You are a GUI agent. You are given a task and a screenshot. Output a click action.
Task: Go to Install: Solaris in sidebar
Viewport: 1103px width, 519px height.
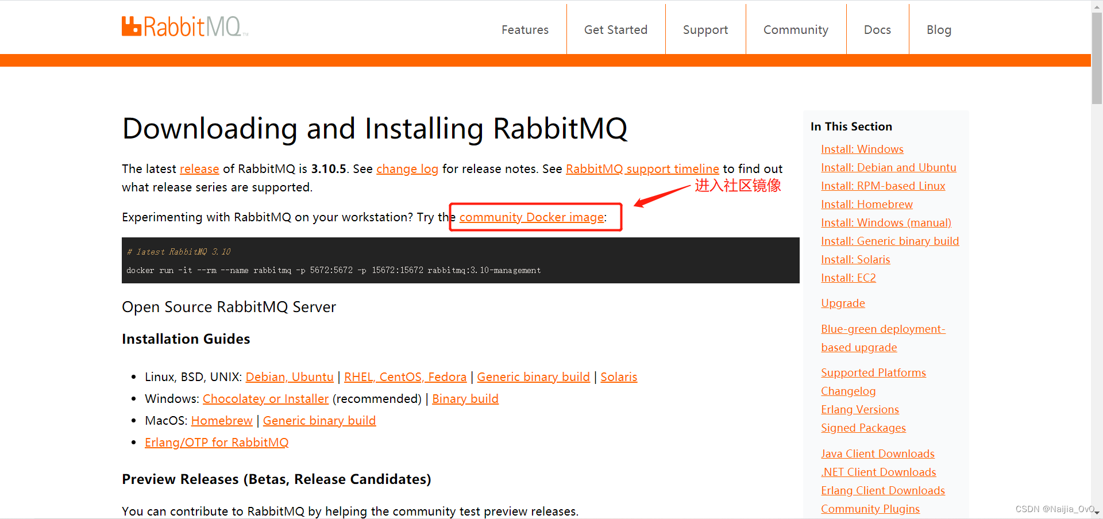(855, 260)
